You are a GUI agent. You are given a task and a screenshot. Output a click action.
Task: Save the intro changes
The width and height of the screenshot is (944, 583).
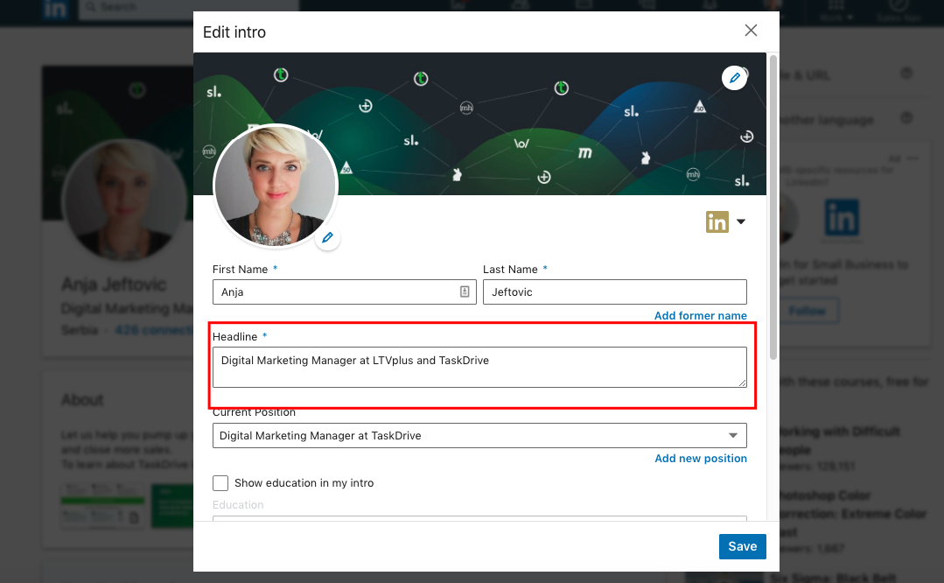coord(742,546)
